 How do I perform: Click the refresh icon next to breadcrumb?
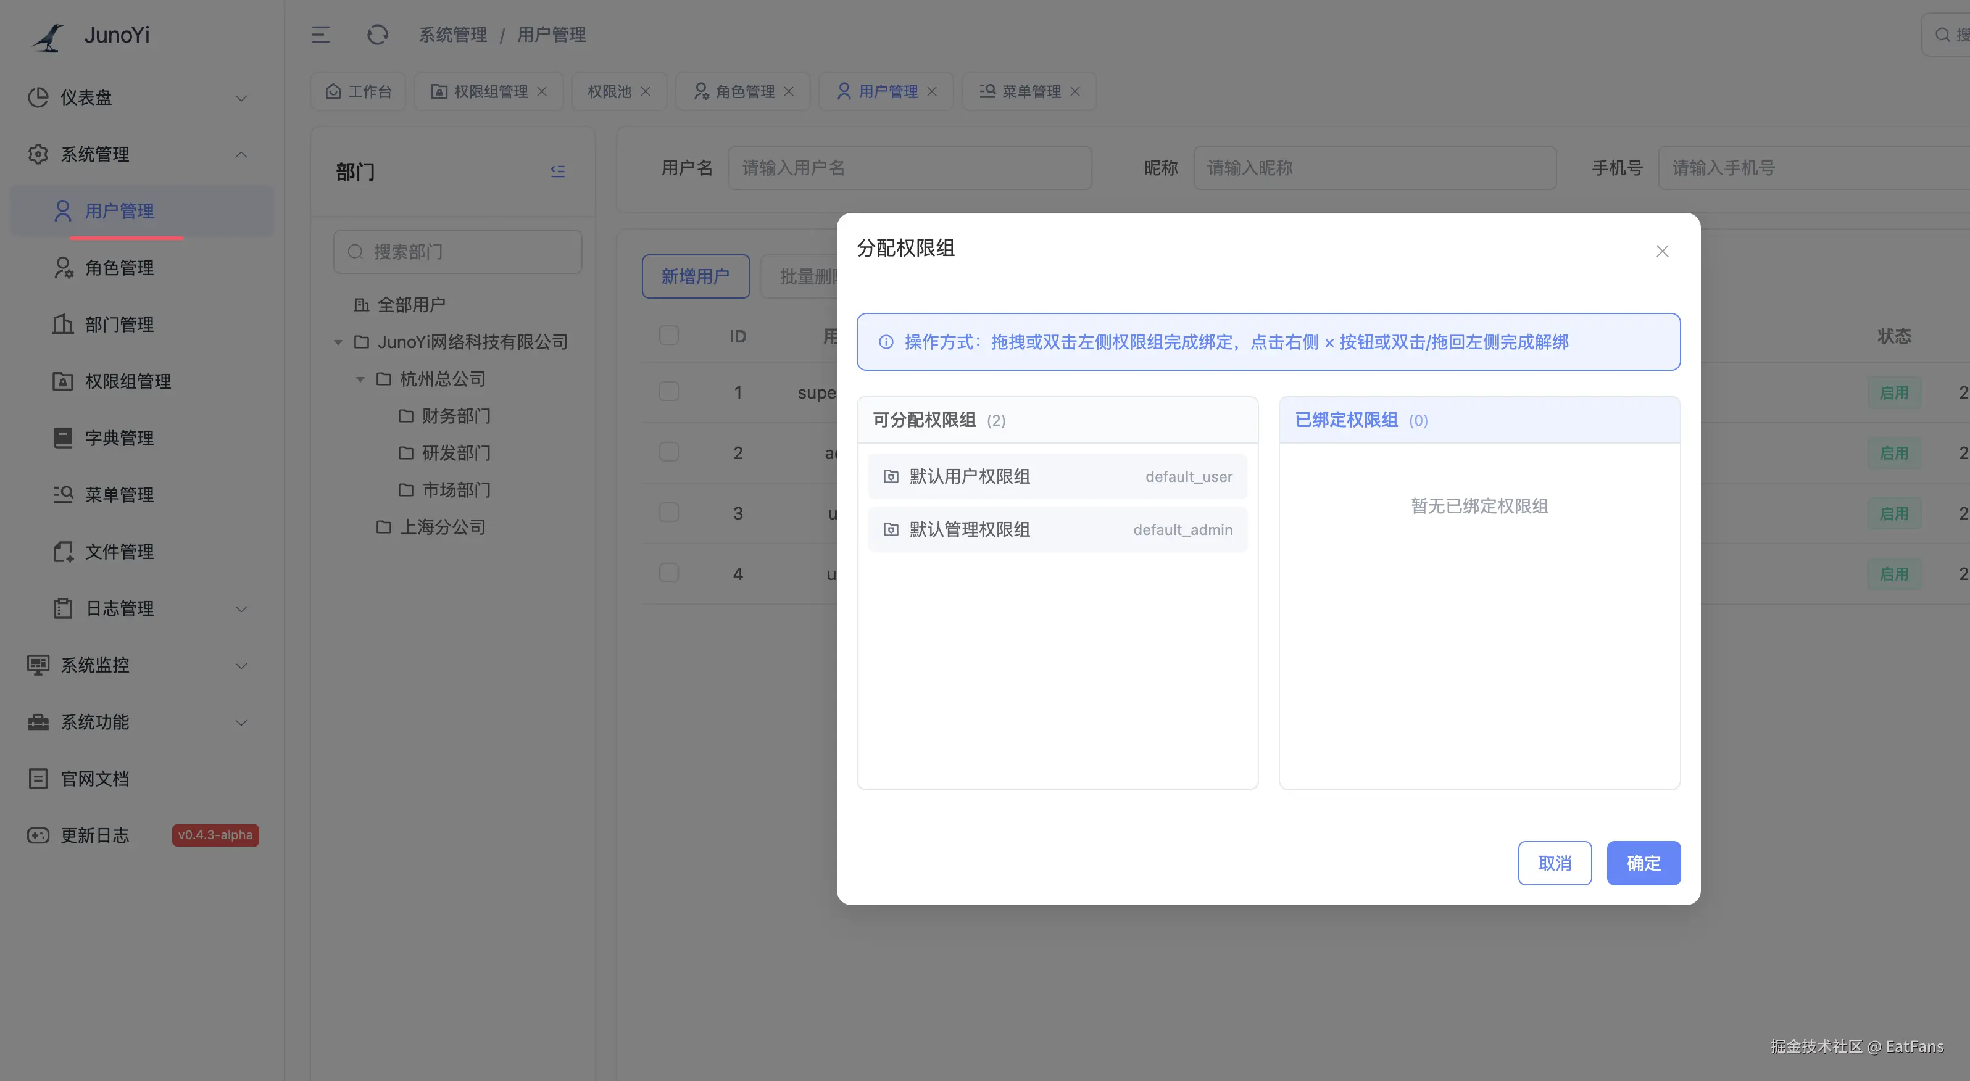pos(377,35)
